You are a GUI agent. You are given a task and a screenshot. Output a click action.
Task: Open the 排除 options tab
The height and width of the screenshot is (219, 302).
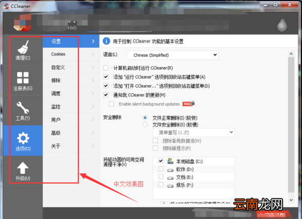point(71,80)
